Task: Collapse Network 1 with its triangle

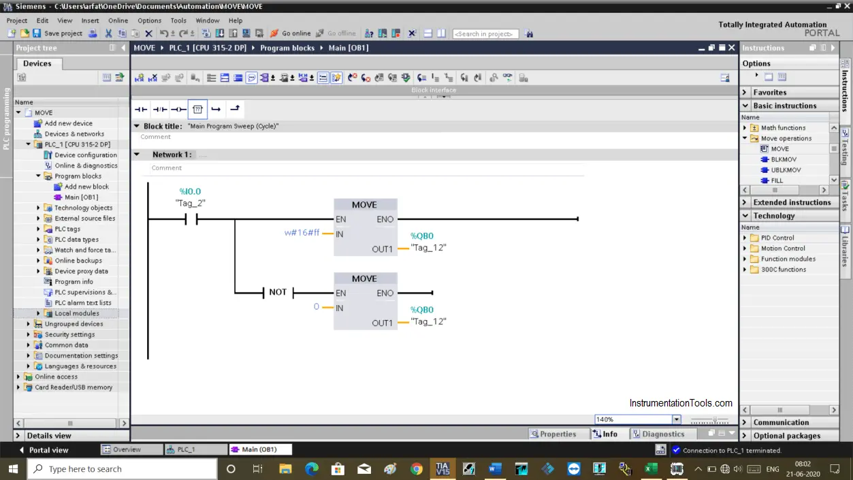Action: tap(137, 155)
